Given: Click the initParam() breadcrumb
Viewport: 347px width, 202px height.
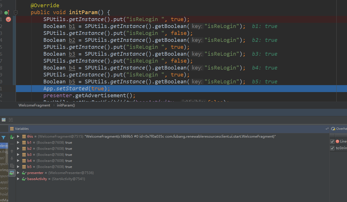Looking at the screenshot, I should (x=66, y=105).
